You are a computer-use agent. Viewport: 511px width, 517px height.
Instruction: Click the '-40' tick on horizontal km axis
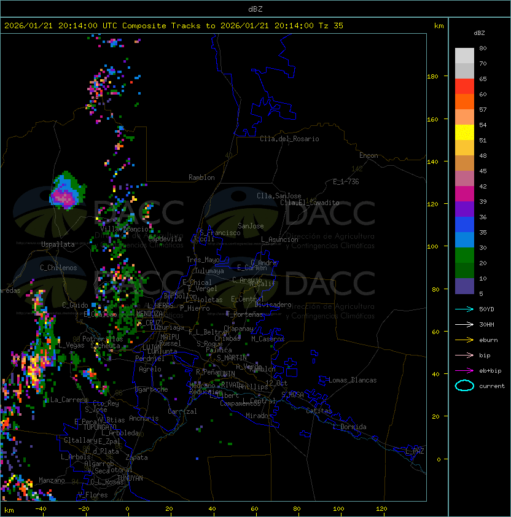[41, 509]
